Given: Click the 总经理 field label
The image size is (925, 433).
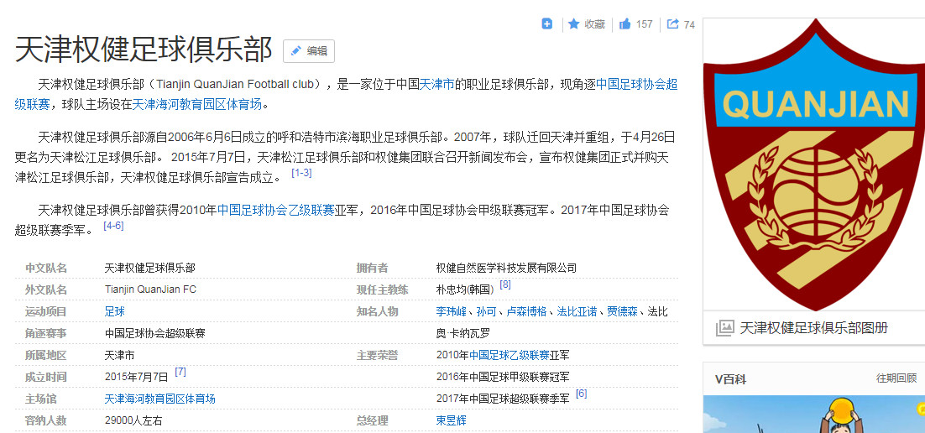Looking at the screenshot, I should coord(372,420).
